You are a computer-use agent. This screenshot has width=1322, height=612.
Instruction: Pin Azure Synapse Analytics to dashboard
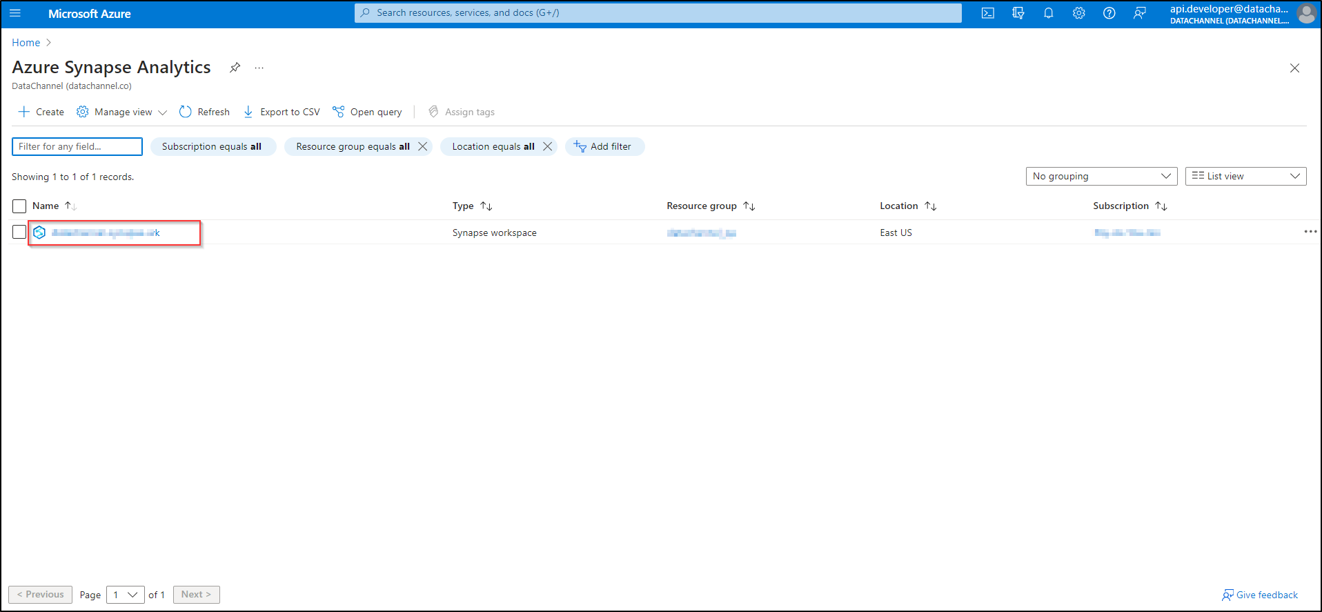[235, 68]
